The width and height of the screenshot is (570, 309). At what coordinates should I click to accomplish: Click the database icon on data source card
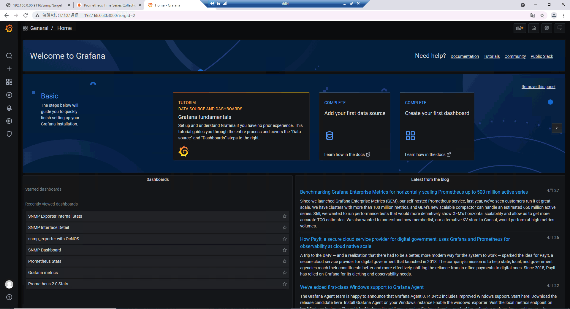point(330,136)
